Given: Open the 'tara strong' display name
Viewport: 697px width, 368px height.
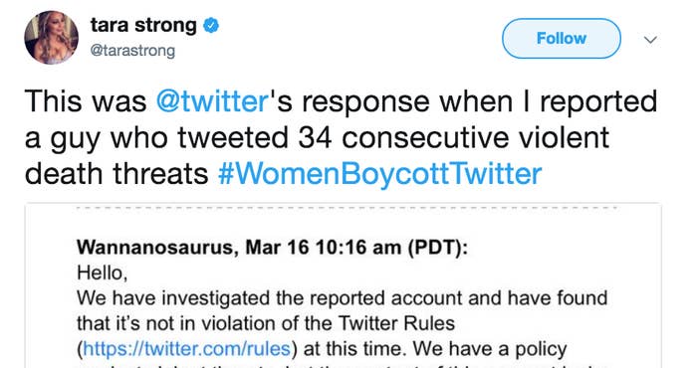Looking at the screenshot, I should 143,25.
